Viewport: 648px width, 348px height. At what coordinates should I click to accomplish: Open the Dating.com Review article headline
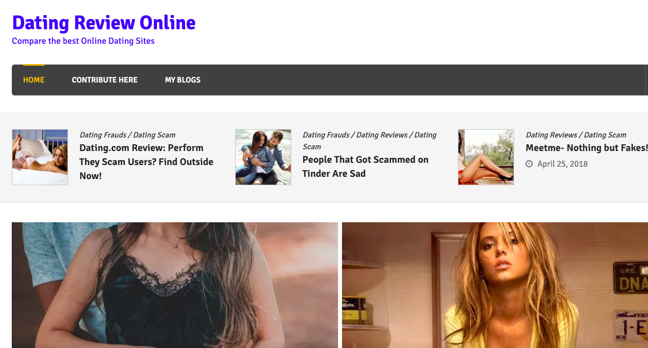[146, 162]
